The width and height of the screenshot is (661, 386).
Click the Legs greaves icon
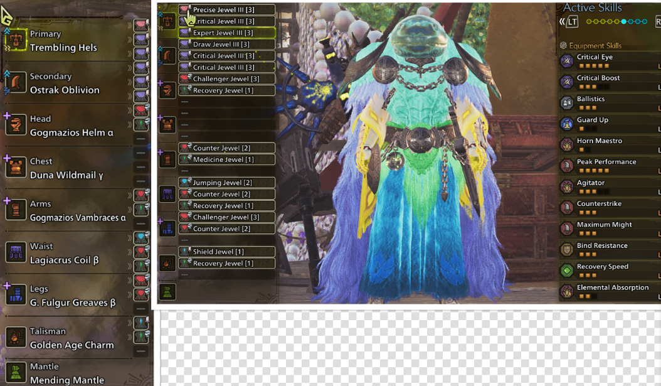click(16, 295)
